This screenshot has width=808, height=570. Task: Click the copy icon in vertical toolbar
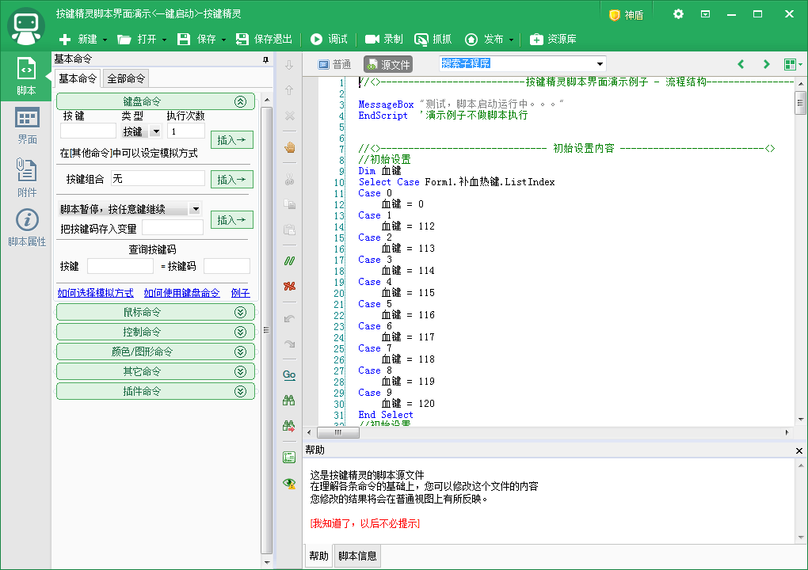tap(290, 204)
